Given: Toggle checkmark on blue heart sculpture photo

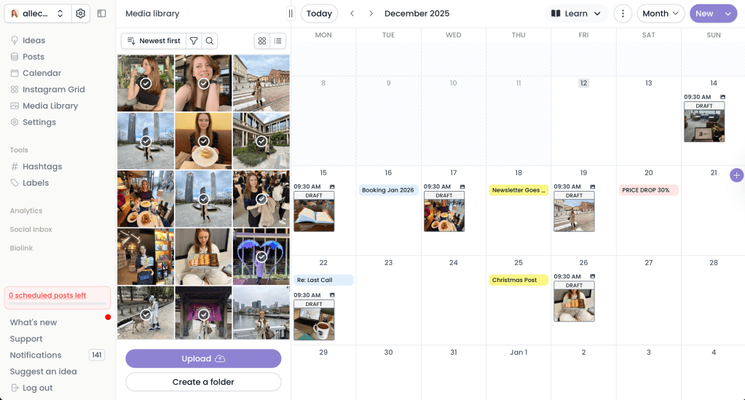Looking at the screenshot, I should pos(261,257).
